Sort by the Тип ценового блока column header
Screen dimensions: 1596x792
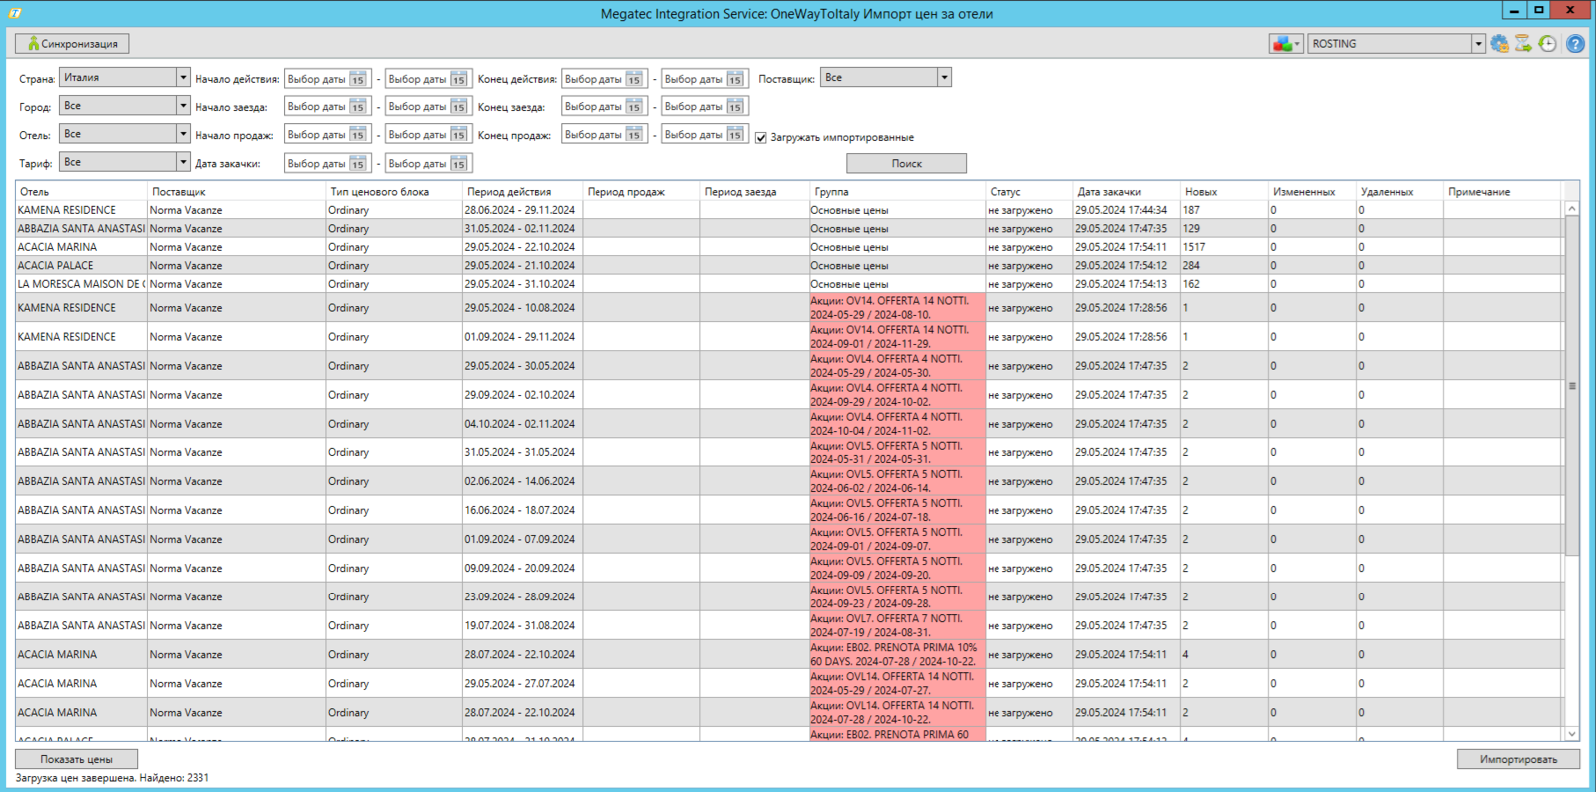[x=394, y=191]
